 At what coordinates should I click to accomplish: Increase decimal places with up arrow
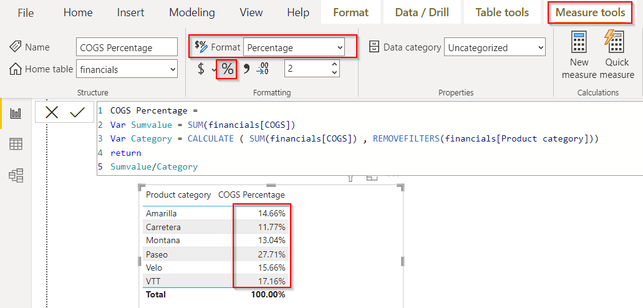point(335,65)
